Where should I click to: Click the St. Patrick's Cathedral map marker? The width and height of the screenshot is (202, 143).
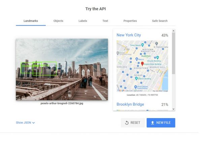pyautogui.click(x=157, y=44)
